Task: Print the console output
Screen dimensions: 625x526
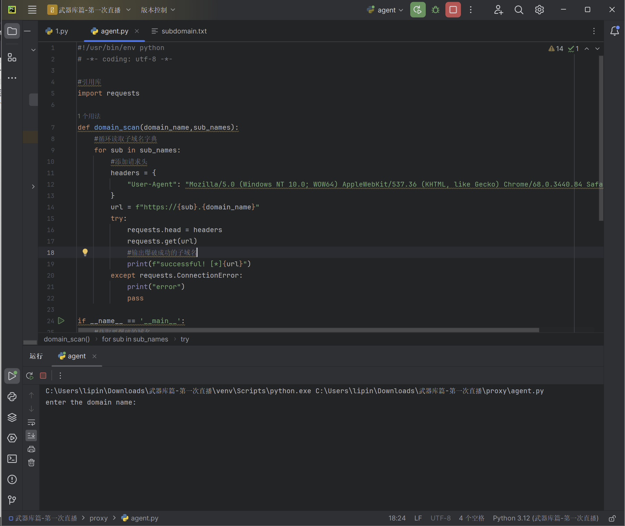Action: point(31,449)
